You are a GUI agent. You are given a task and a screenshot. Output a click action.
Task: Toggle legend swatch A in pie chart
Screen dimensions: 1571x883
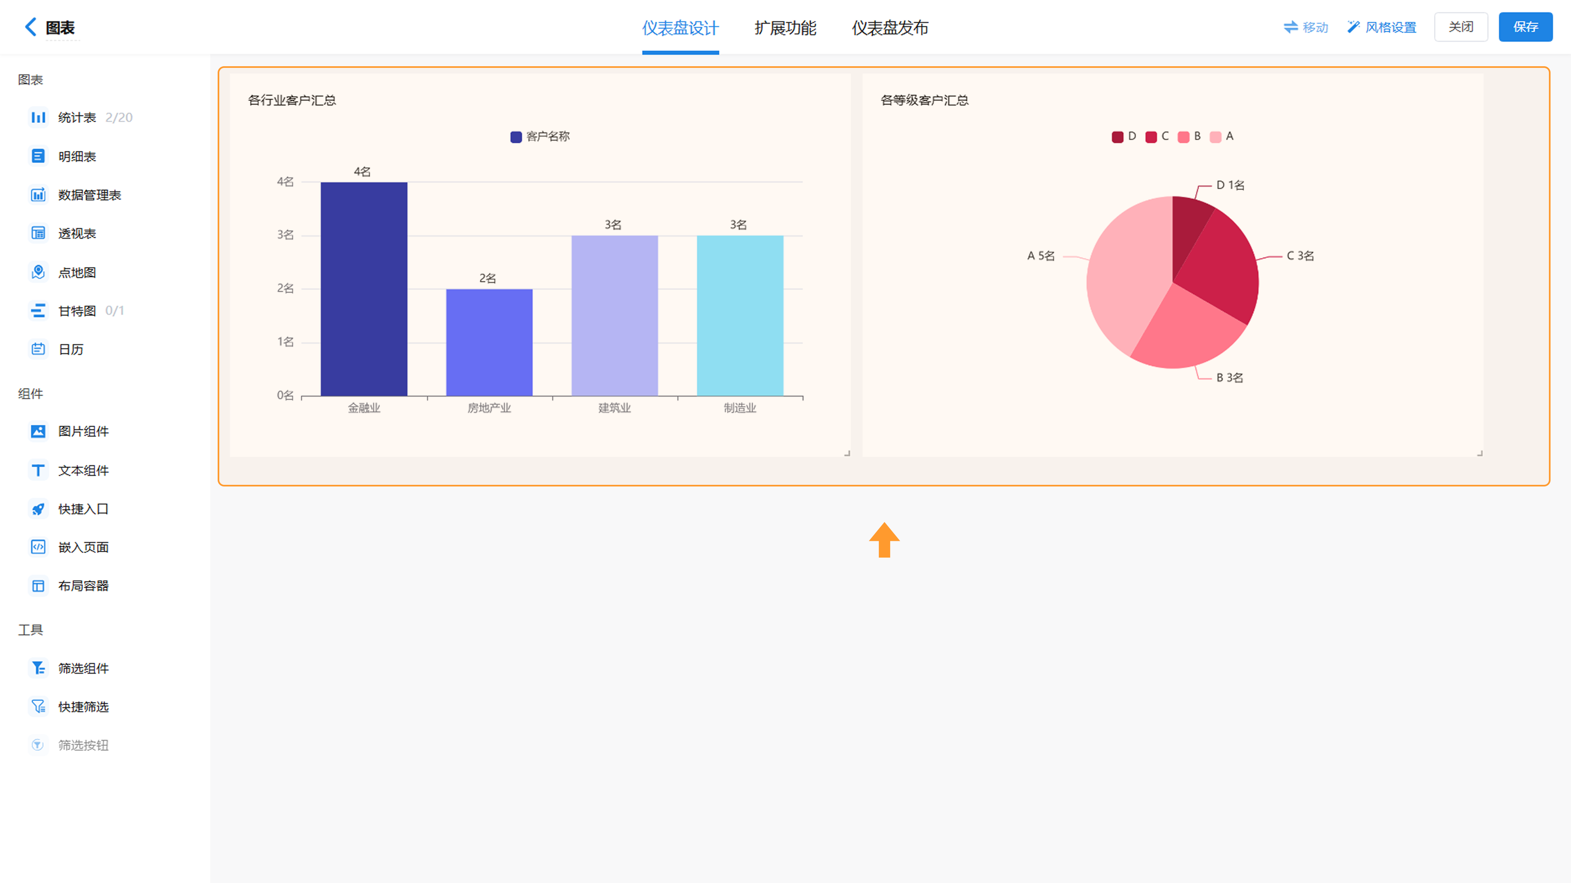(1215, 137)
